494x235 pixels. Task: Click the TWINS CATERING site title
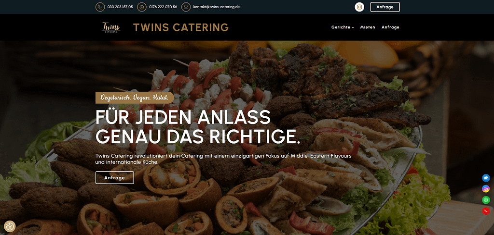(x=181, y=27)
